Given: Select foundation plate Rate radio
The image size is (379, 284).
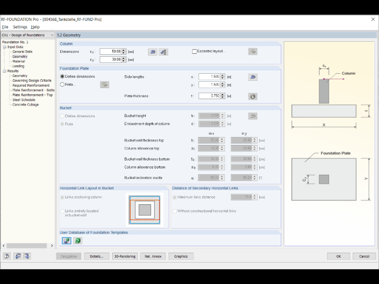Looking at the screenshot, I should point(62,85).
